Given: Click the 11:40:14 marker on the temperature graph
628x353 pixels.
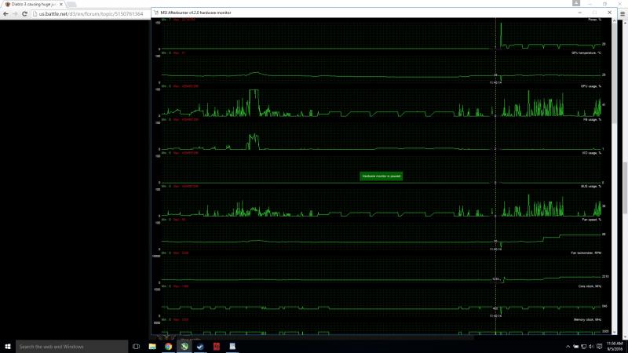Looking at the screenshot, I should pos(495,83).
